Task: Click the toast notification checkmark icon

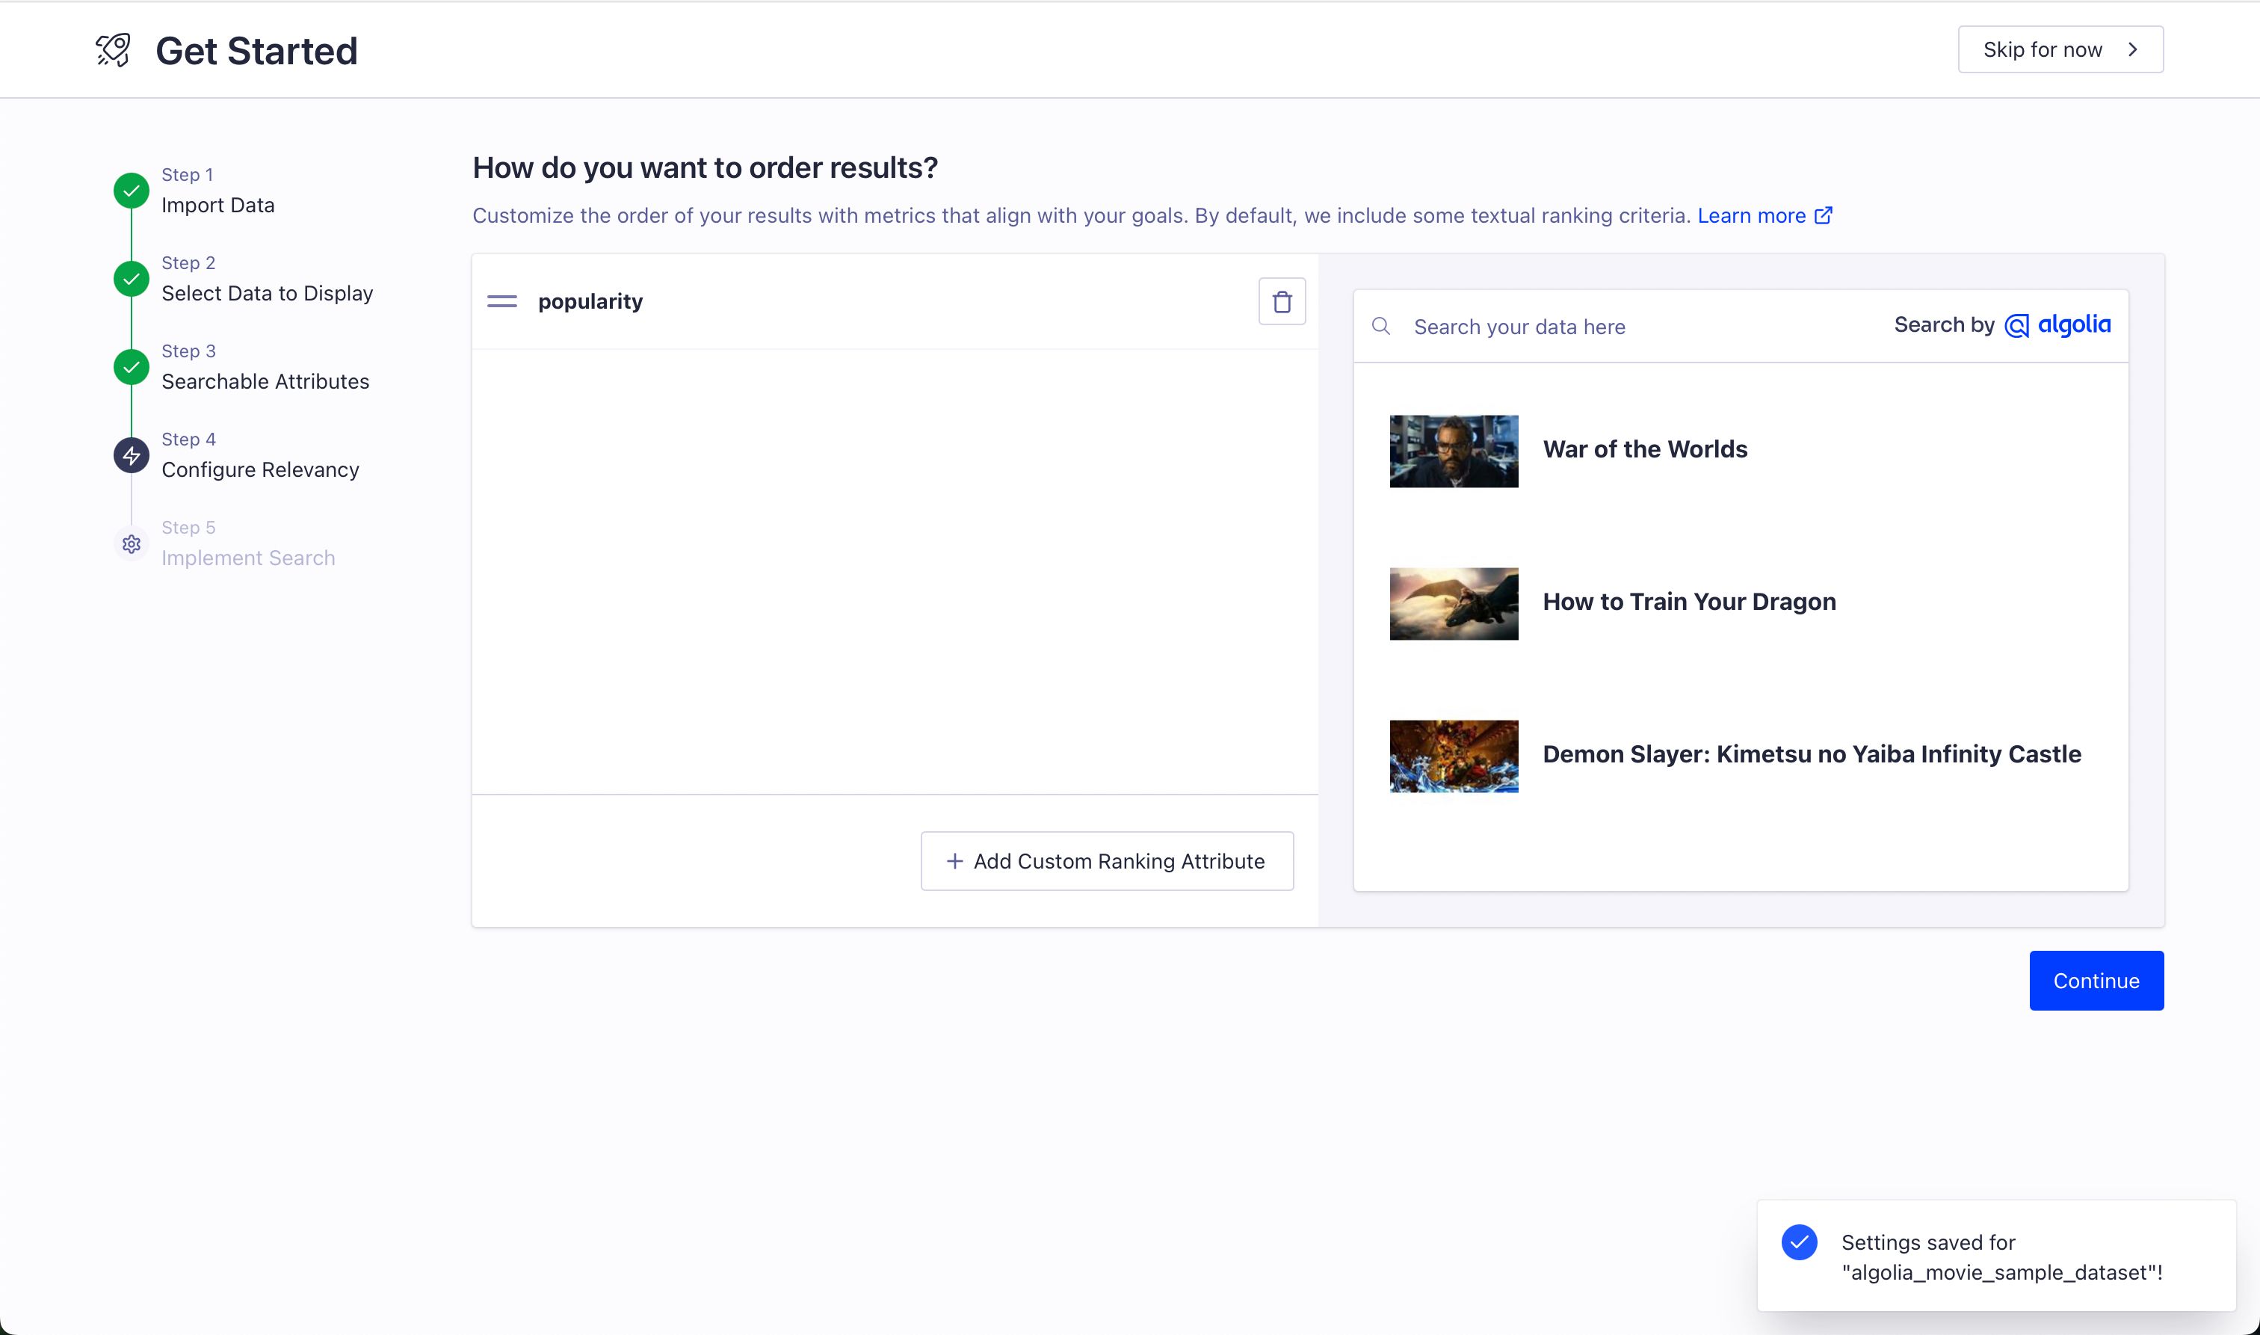Action: click(1799, 1242)
